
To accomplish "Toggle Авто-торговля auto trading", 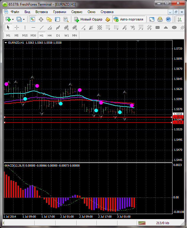I will [128, 19].
